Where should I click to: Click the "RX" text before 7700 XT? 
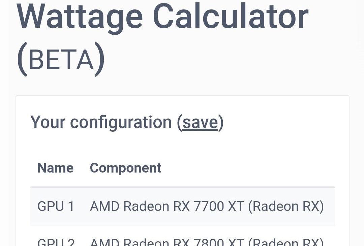pyautogui.click(x=181, y=206)
